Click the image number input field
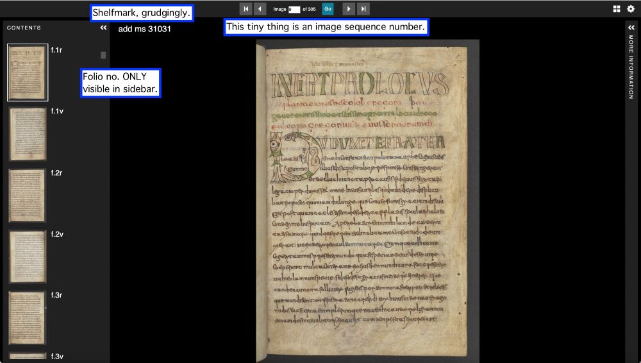 294,10
